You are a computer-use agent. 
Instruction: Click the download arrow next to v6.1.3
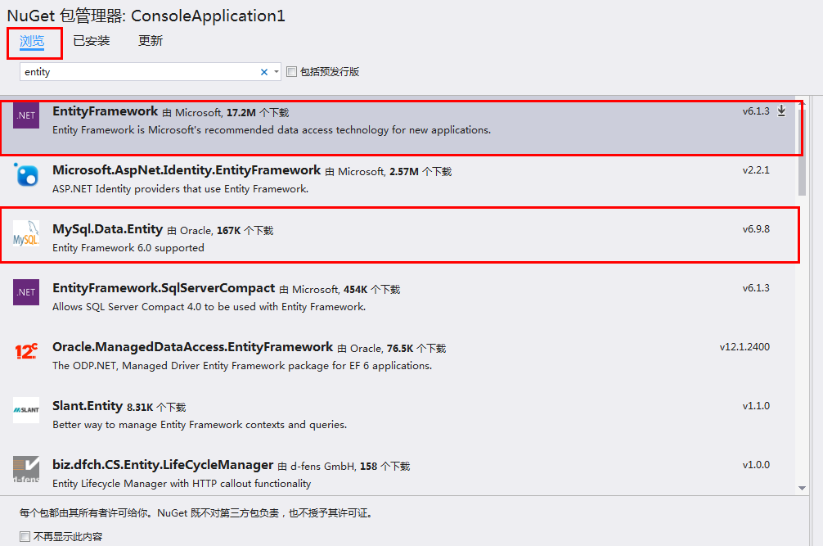click(781, 111)
